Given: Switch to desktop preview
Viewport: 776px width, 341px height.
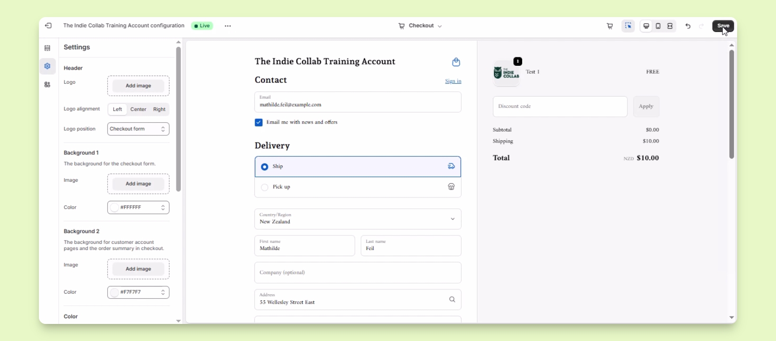Looking at the screenshot, I should click(x=646, y=26).
